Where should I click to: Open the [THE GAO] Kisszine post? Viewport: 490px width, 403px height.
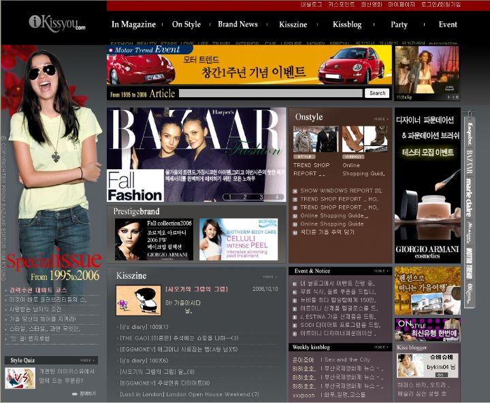coord(179,338)
